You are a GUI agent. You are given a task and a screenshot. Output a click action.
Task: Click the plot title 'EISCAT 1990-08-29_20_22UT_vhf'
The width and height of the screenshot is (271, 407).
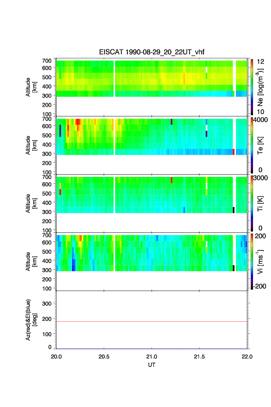tap(152, 52)
